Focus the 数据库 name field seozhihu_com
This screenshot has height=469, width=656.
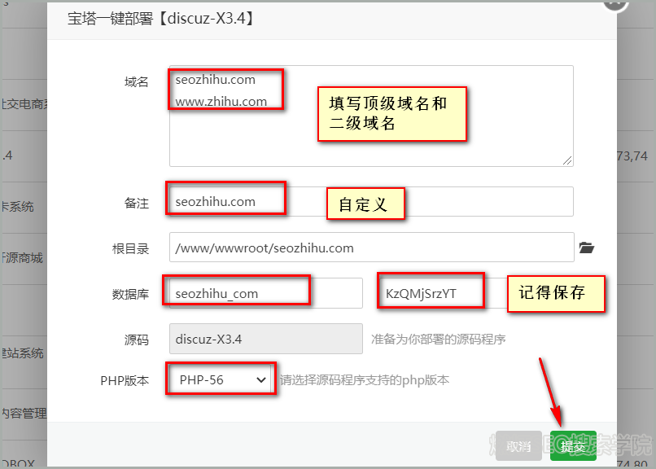[266, 293]
